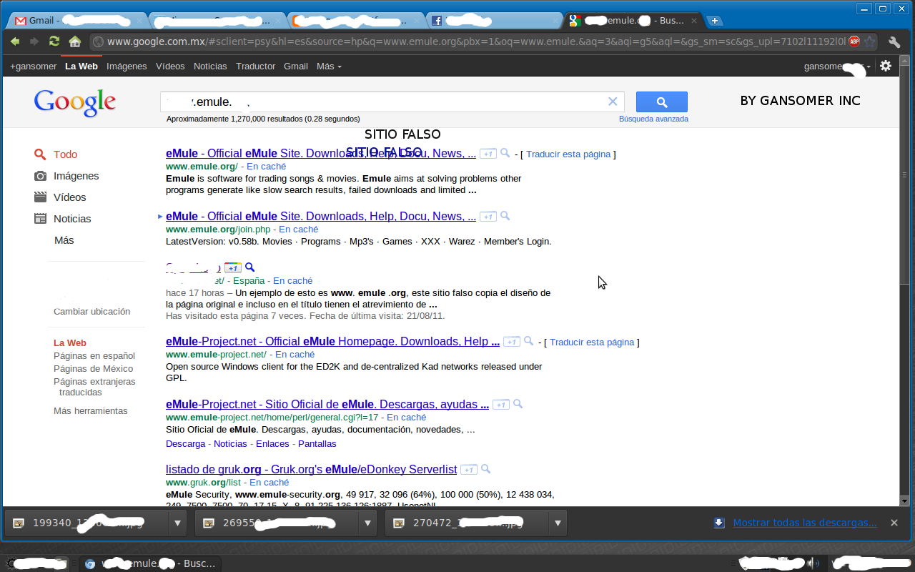The height and width of the screenshot is (572, 915).
Task: Click the blue Google search button
Action: tap(661, 102)
